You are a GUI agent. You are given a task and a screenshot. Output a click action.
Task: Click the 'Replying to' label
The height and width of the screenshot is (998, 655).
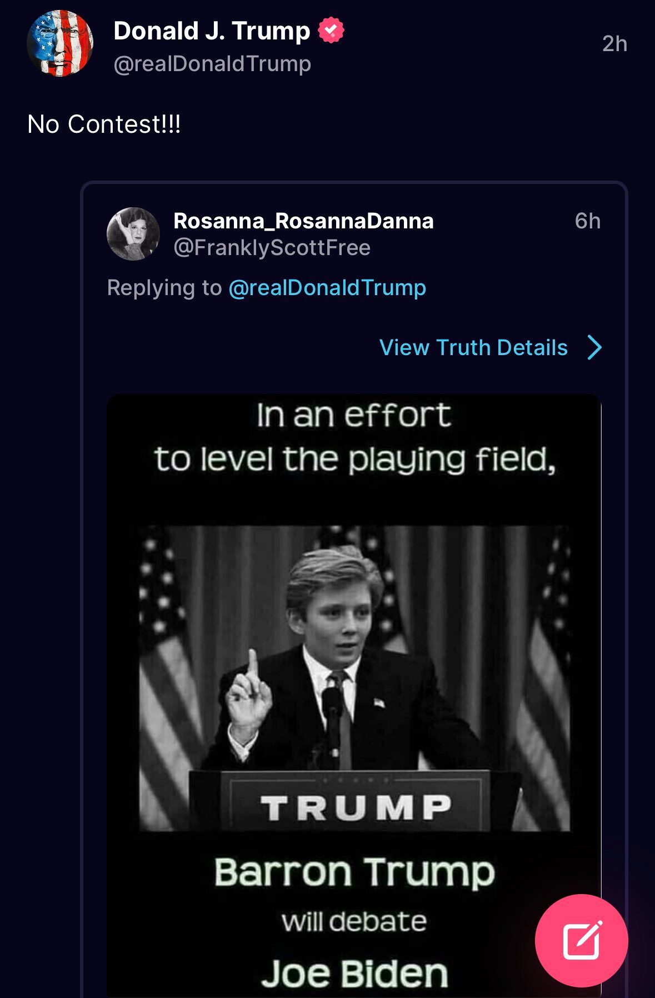[164, 288]
